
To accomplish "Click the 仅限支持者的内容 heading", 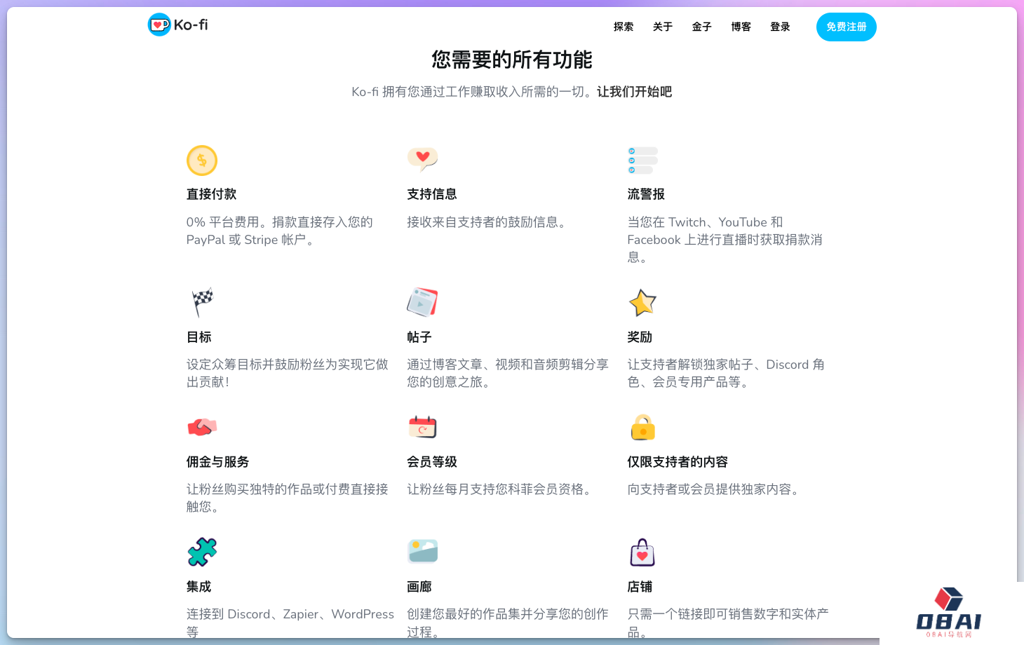I will tap(678, 462).
